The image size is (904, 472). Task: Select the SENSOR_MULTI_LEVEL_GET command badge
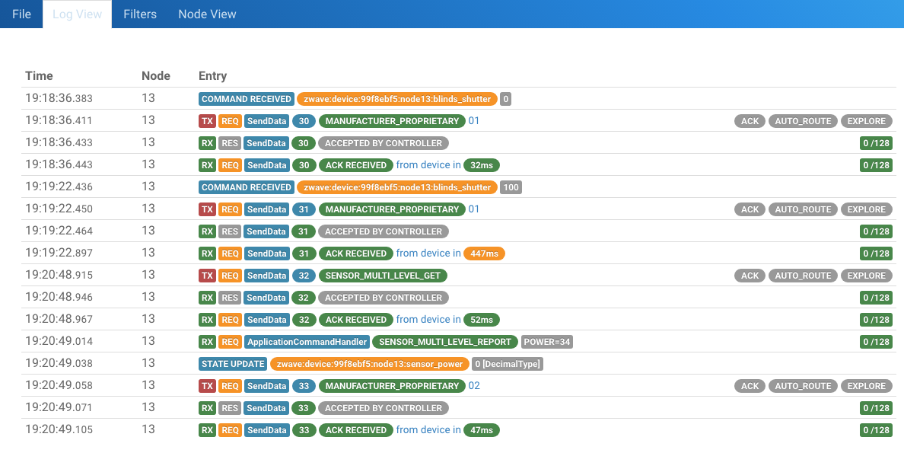coord(383,276)
